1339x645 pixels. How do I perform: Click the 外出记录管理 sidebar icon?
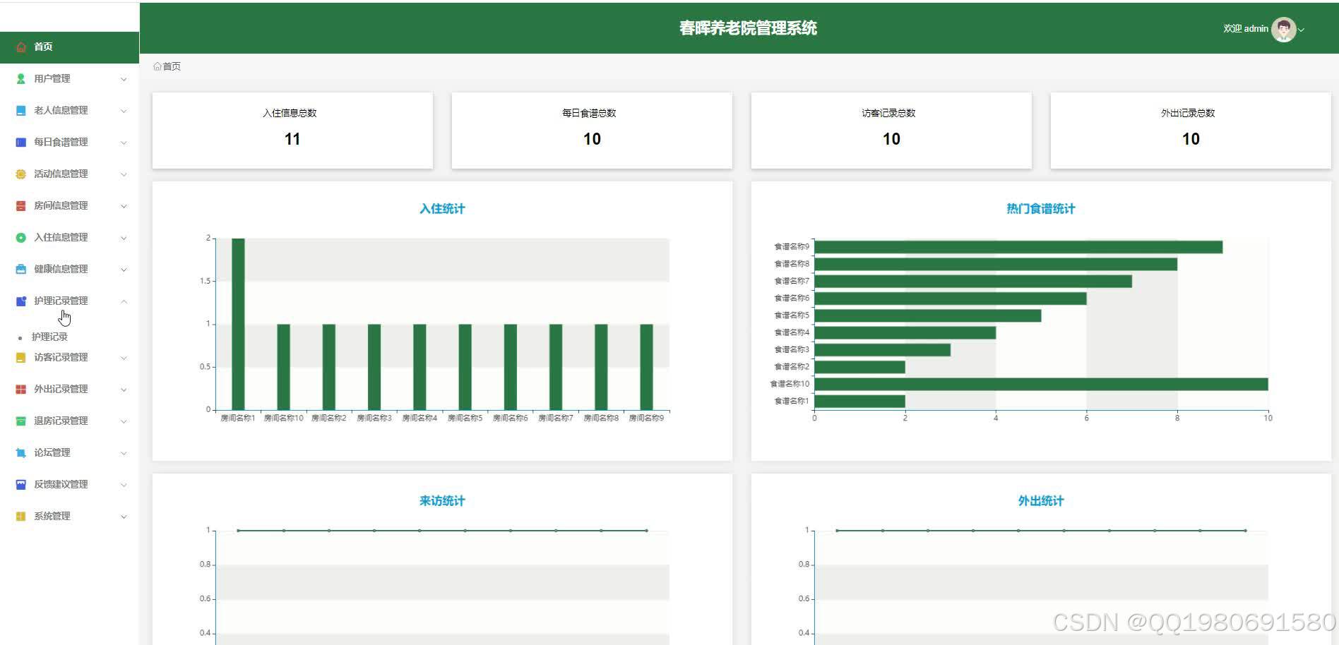21,389
